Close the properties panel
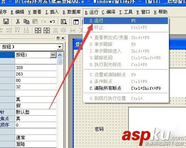Image resolution: width=186 pixels, height=148 pixels. click(63, 38)
